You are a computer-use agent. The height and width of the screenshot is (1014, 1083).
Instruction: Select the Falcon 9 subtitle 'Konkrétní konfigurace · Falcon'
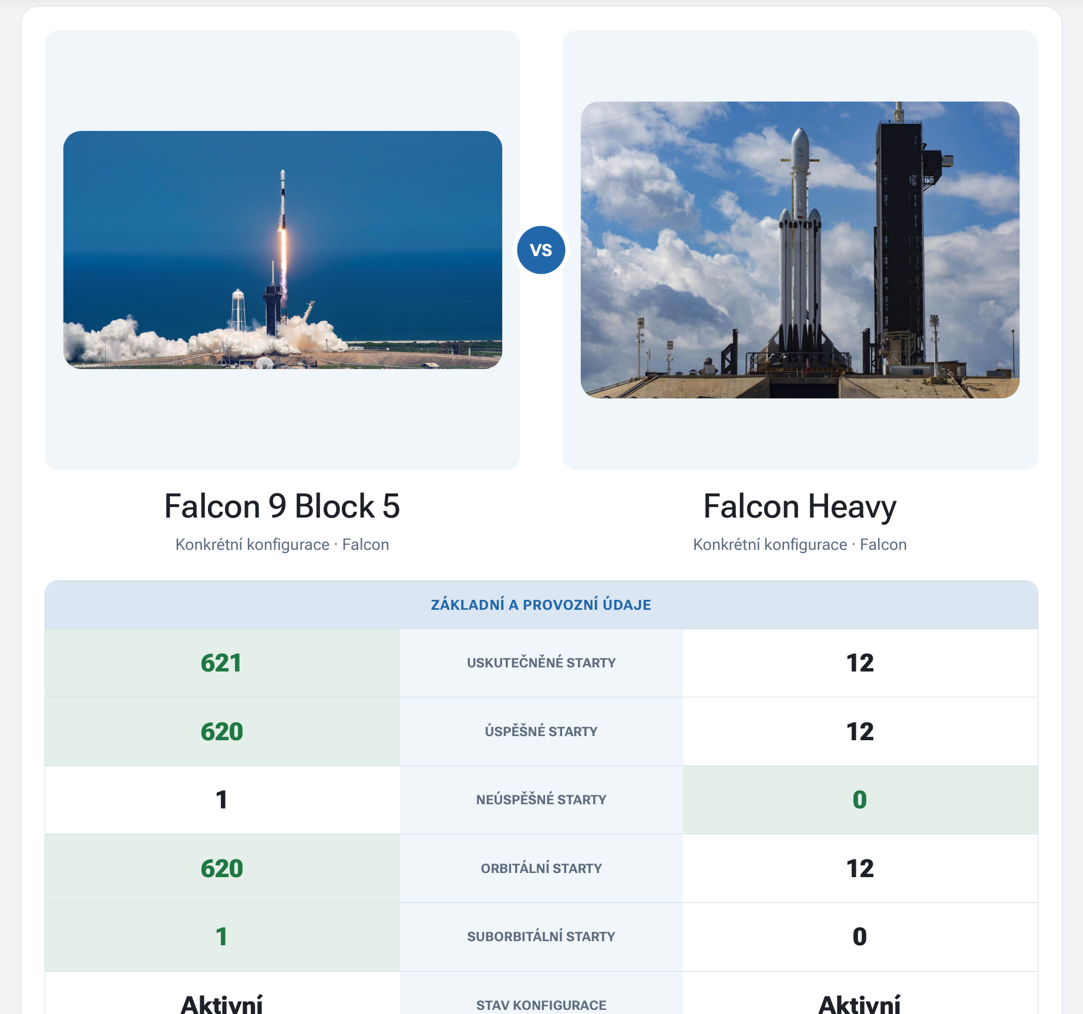click(x=282, y=545)
